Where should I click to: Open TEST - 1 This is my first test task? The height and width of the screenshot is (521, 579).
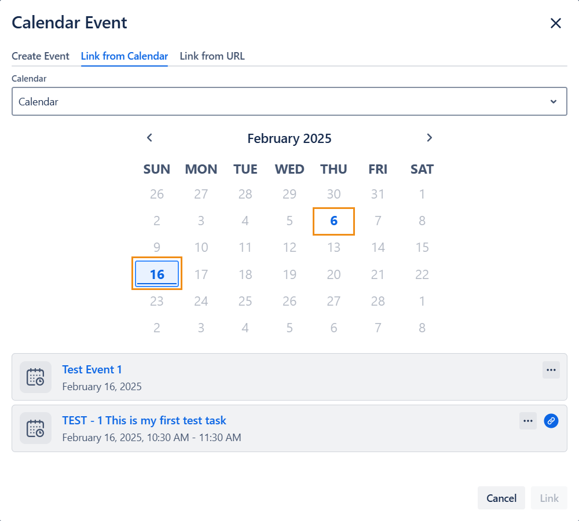144,421
